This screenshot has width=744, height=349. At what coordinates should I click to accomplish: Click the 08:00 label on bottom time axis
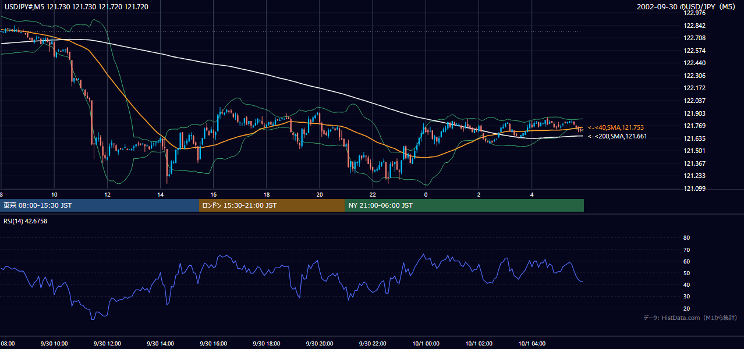(8, 344)
